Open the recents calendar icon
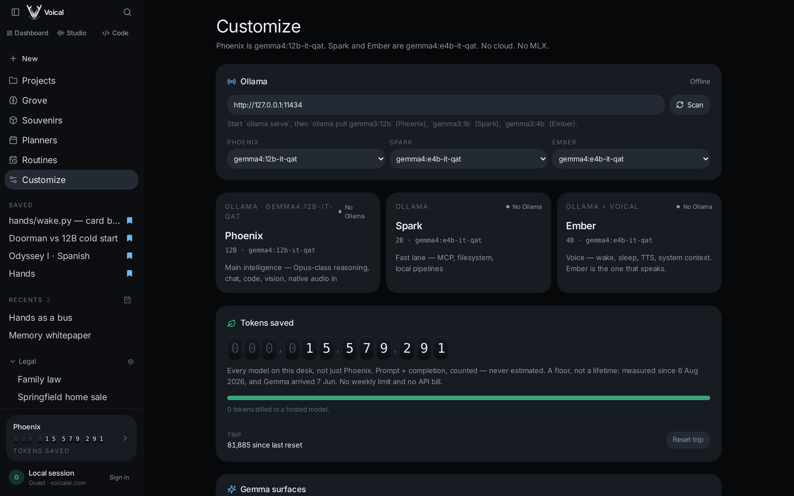The image size is (794, 496). tap(127, 300)
